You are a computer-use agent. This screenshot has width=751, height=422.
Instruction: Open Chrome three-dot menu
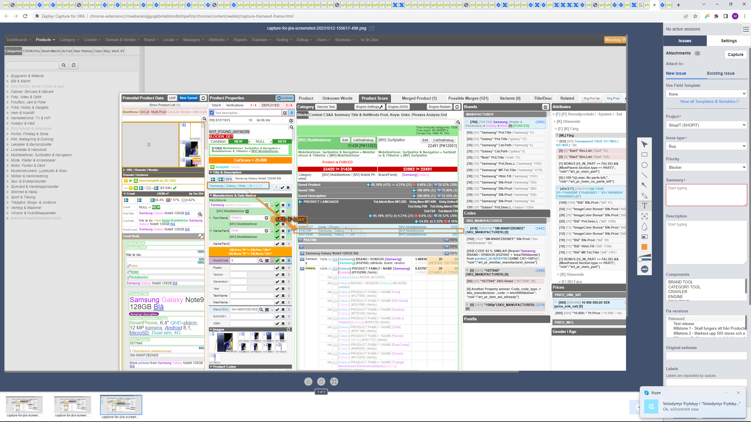click(745, 16)
